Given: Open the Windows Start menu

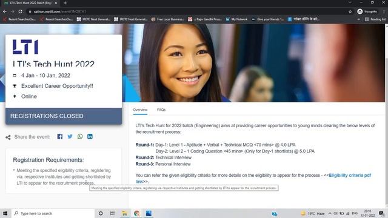Looking at the screenshot, I should 5,213.
